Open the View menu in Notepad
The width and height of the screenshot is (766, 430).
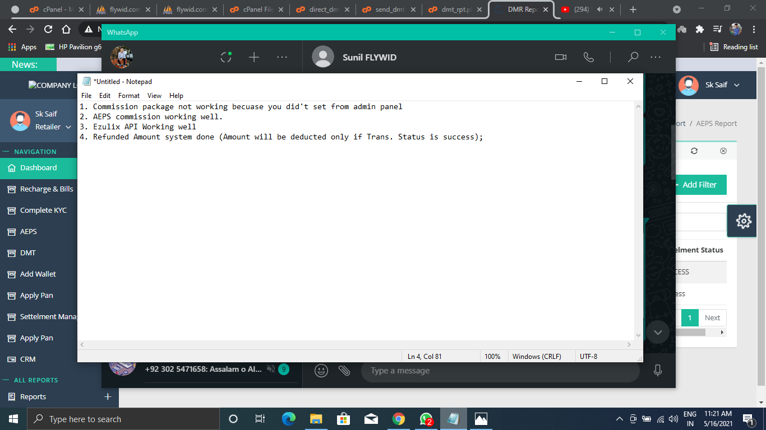click(154, 96)
